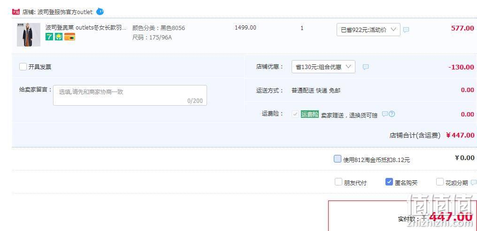Click comment icon next to 花呗分期
The height and width of the screenshot is (231, 477).
click(x=473, y=183)
